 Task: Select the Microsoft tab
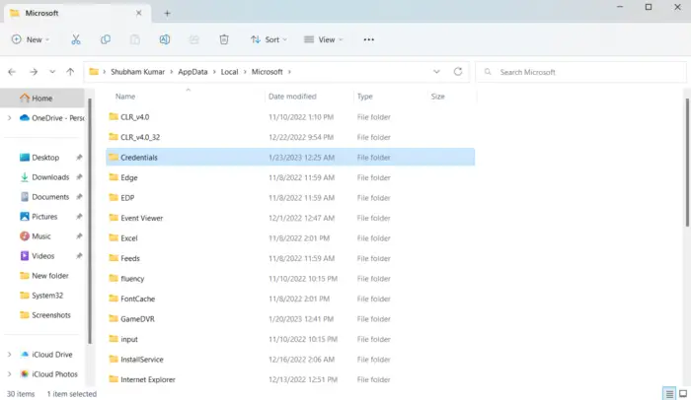coord(78,13)
